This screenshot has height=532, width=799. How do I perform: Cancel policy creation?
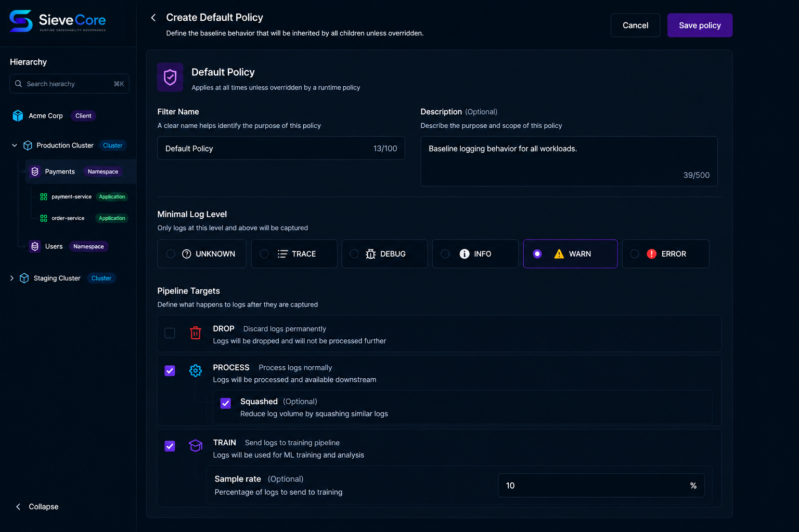[635, 25]
